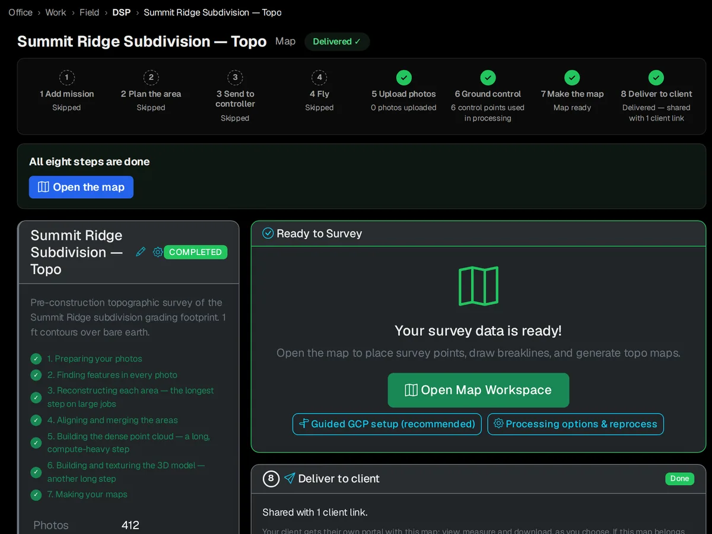This screenshot has width=712, height=534.
Task: Open project settings gear icon
Action: pos(158,252)
